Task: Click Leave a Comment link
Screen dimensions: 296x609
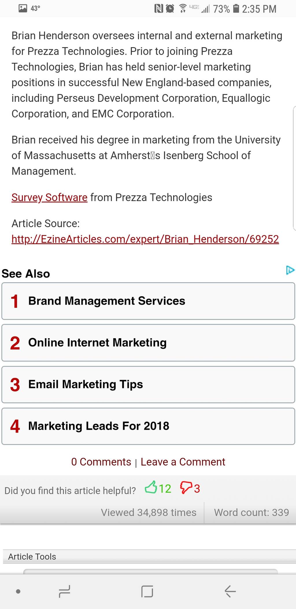Action: (x=183, y=462)
